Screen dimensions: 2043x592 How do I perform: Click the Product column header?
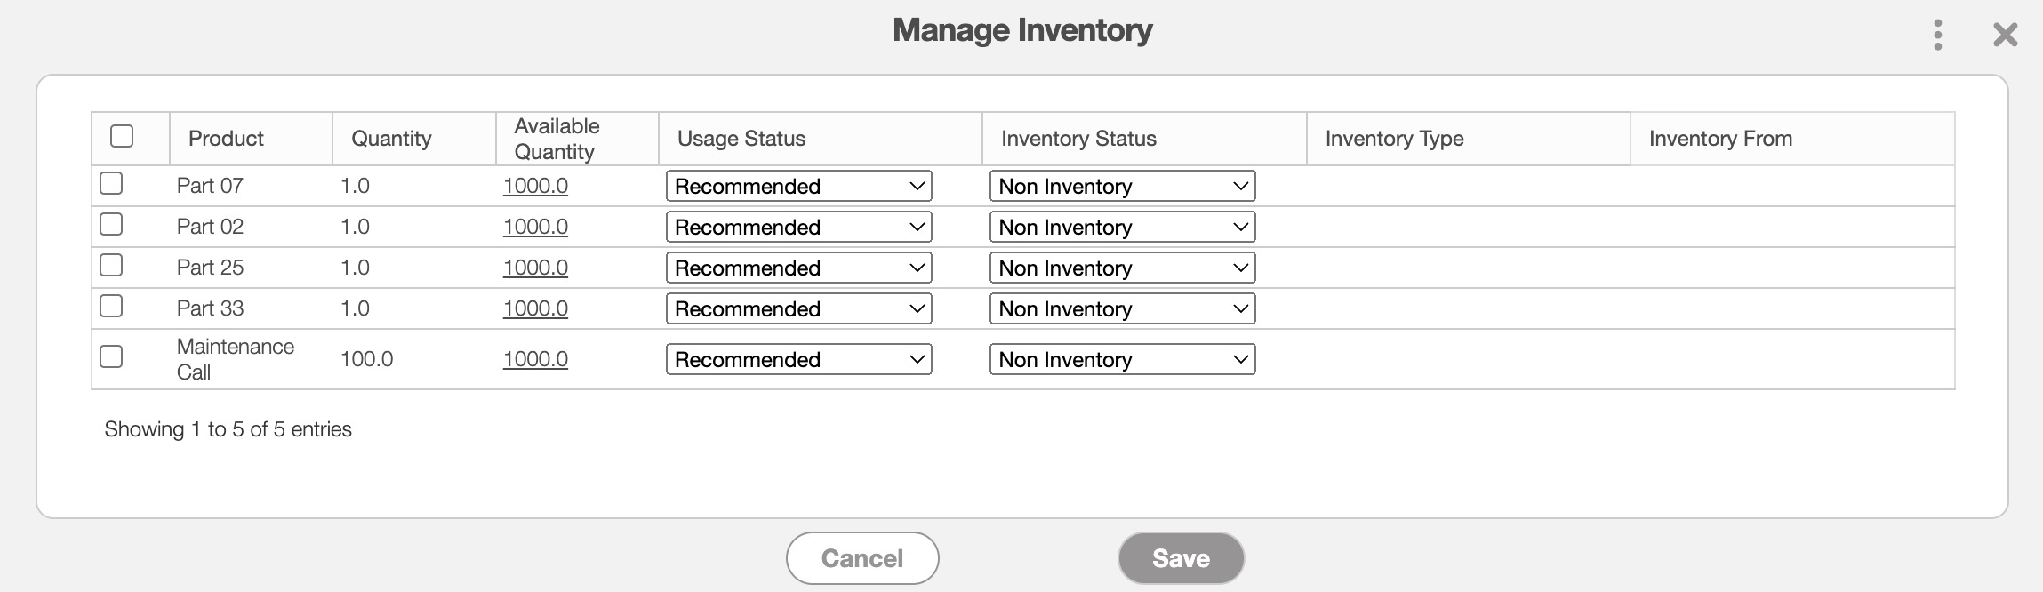tap(226, 139)
